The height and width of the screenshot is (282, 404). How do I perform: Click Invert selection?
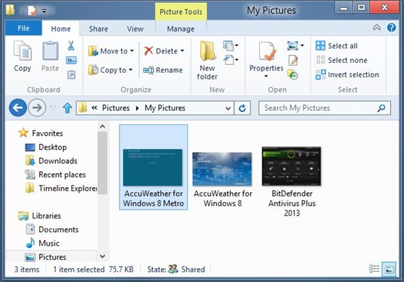(x=347, y=75)
